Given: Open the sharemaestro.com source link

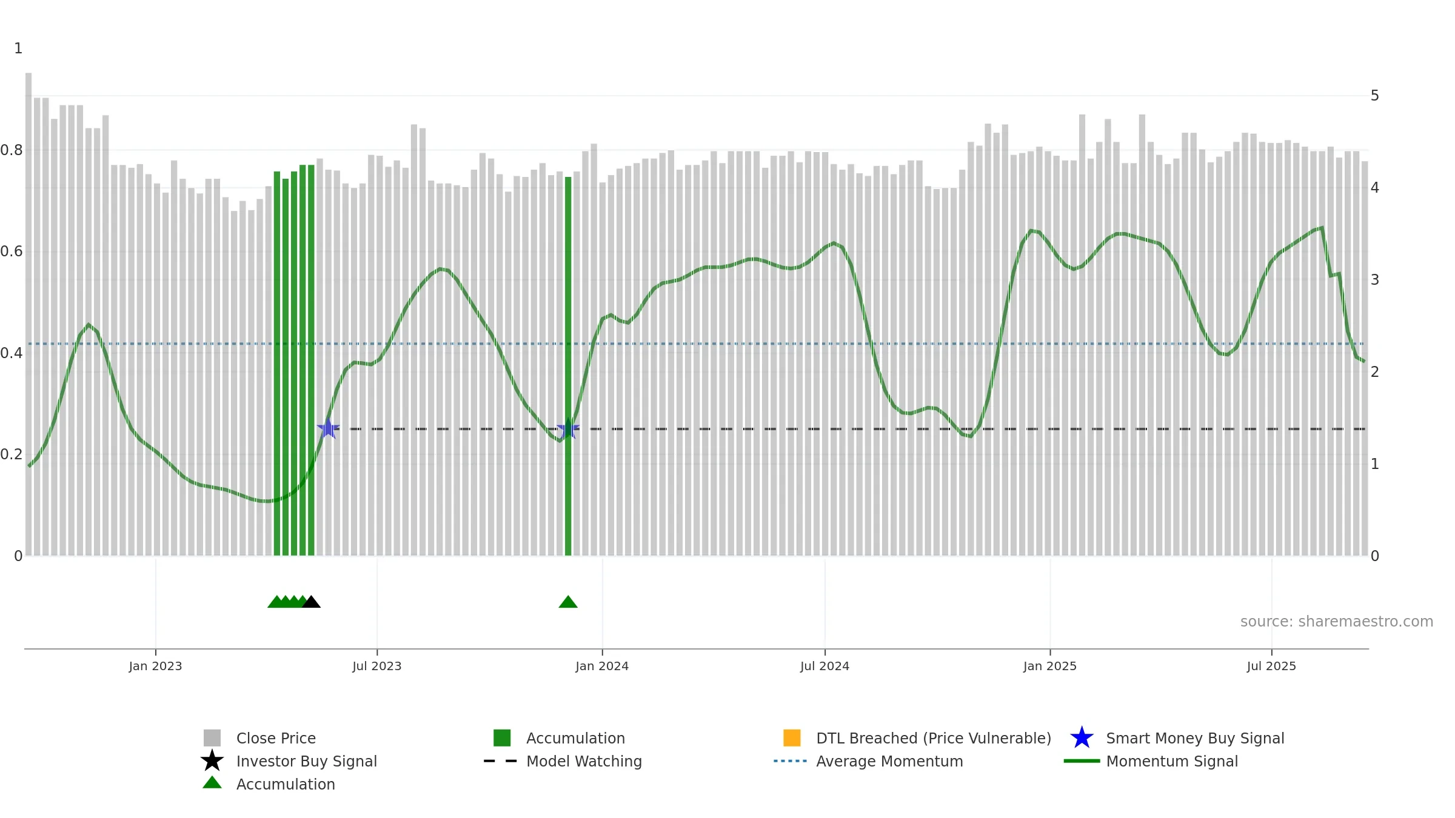Looking at the screenshot, I should tap(1336, 622).
